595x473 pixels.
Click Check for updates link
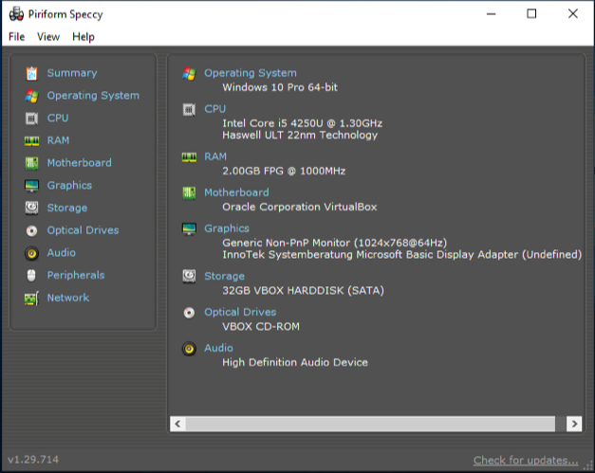pos(526,460)
